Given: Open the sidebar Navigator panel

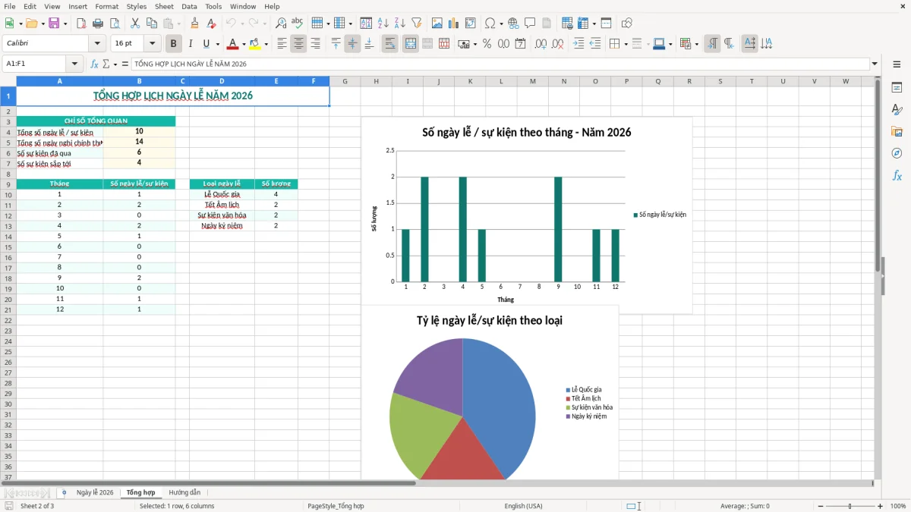Looking at the screenshot, I should 897,153.
